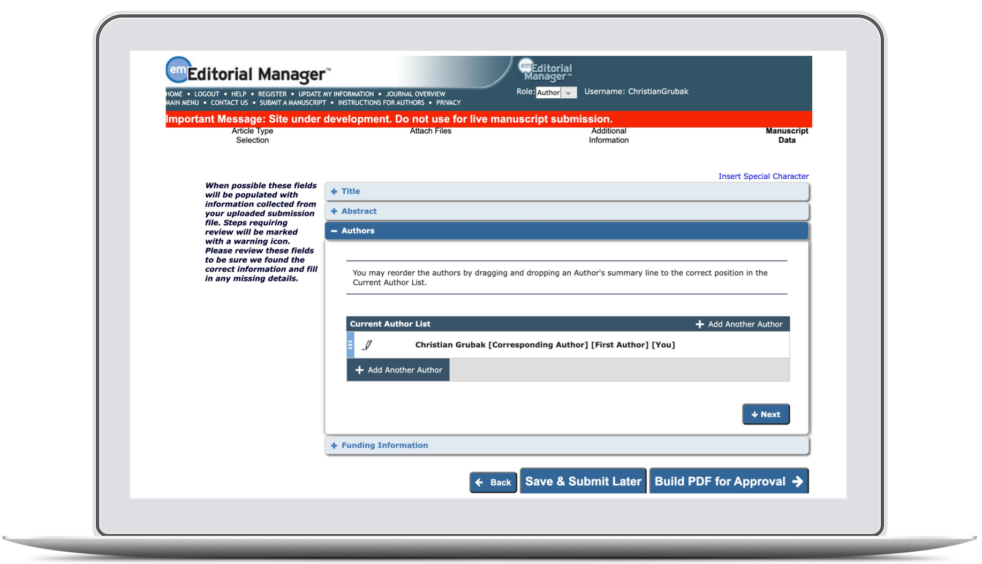982x564 pixels.
Task: Click the plus icon beside Title section
Action: click(x=334, y=192)
